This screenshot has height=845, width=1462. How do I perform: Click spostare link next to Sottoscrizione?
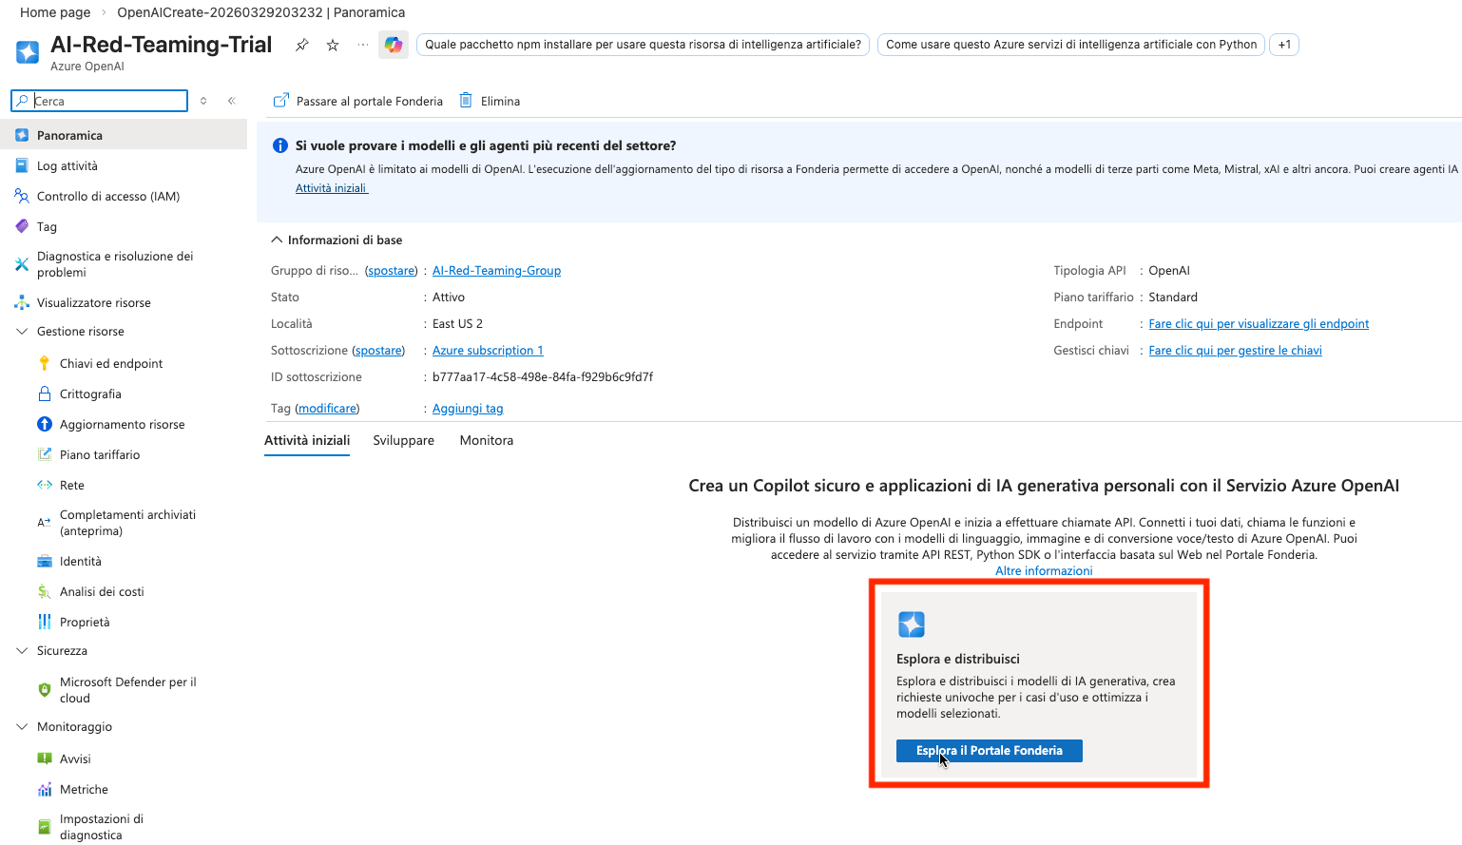[378, 351]
